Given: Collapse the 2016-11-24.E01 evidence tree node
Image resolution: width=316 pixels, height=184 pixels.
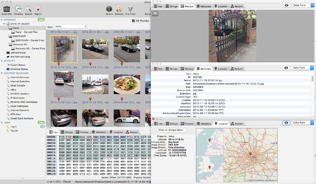Looking at the screenshot, I should pyautogui.click(x=4, y=24).
